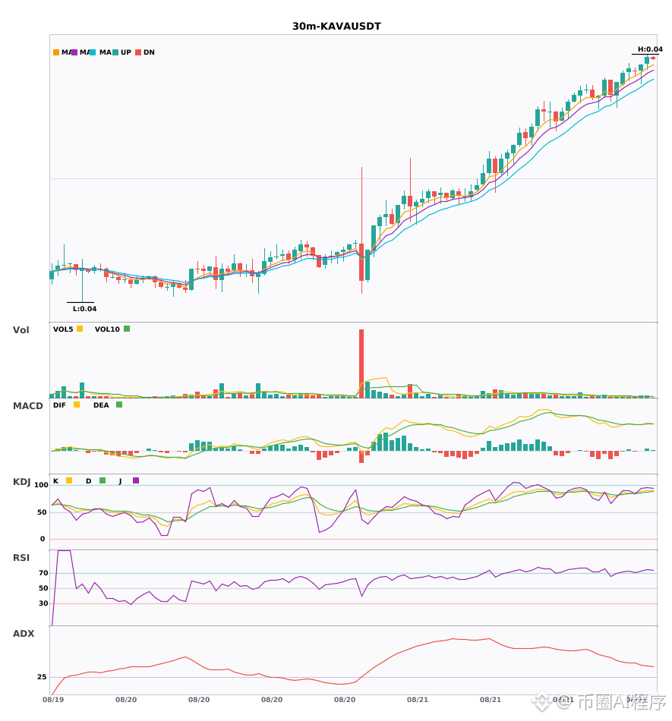This screenshot has height=721, width=672.
Task: Click the green DEA legend swatch
Action: pos(119,405)
